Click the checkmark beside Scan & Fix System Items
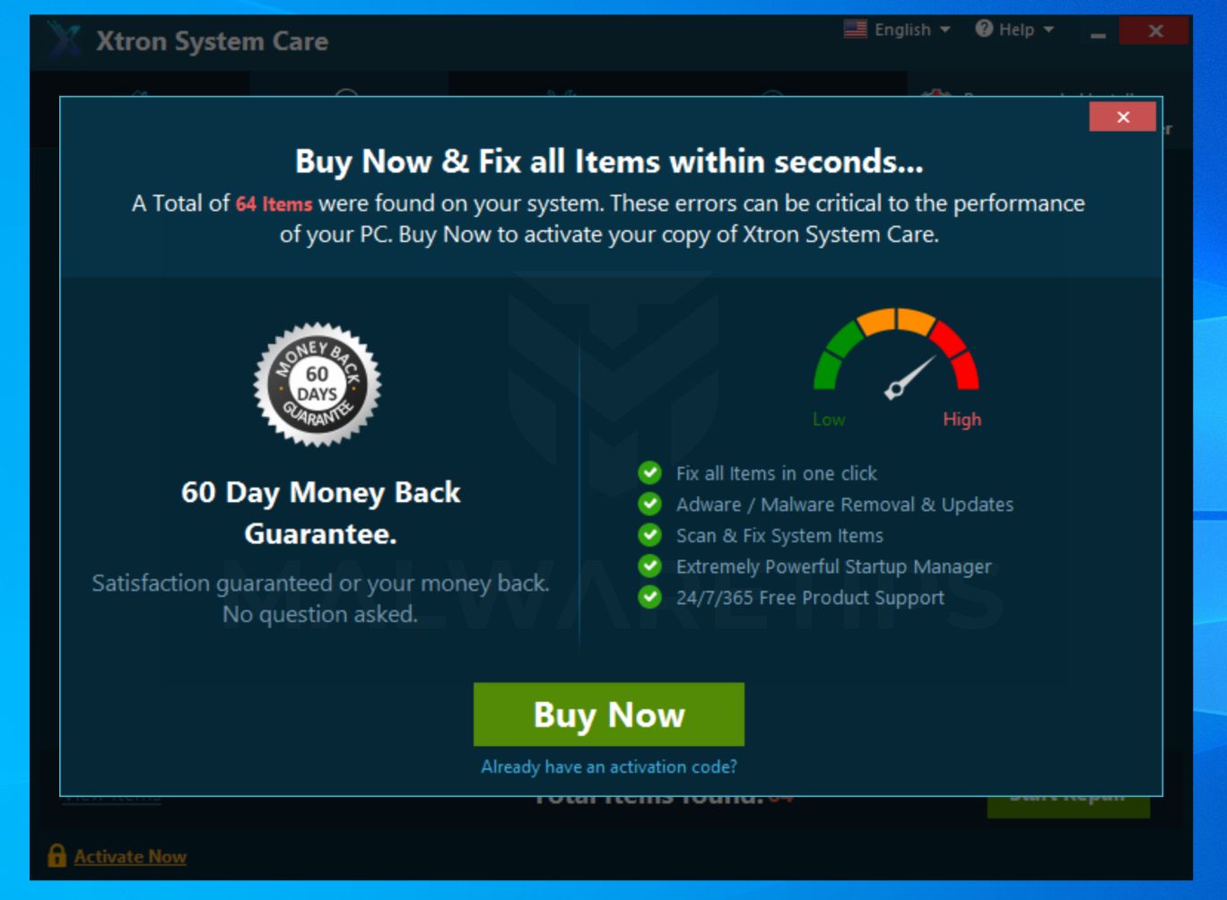Screen dimensions: 1227x900 click(649, 535)
